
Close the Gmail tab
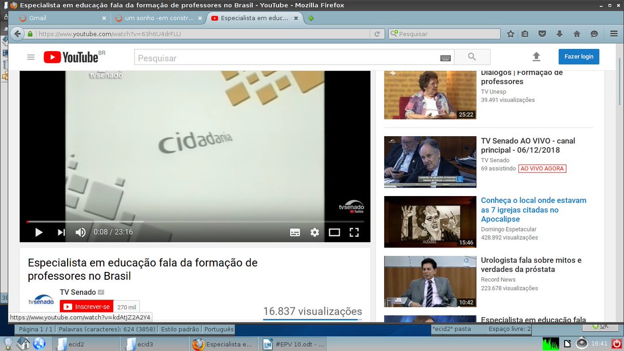[x=104, y=18]
